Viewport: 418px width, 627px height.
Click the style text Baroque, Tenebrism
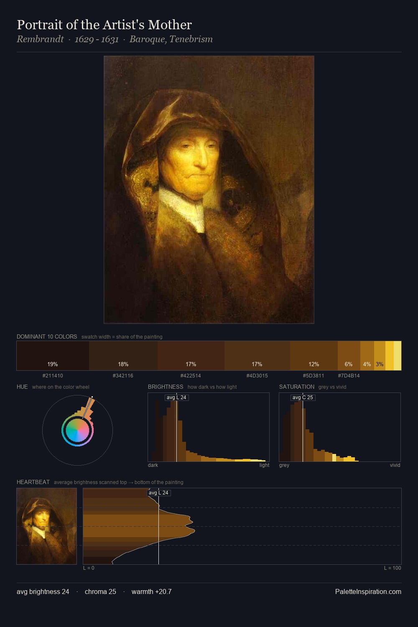(x=171, y=39)
